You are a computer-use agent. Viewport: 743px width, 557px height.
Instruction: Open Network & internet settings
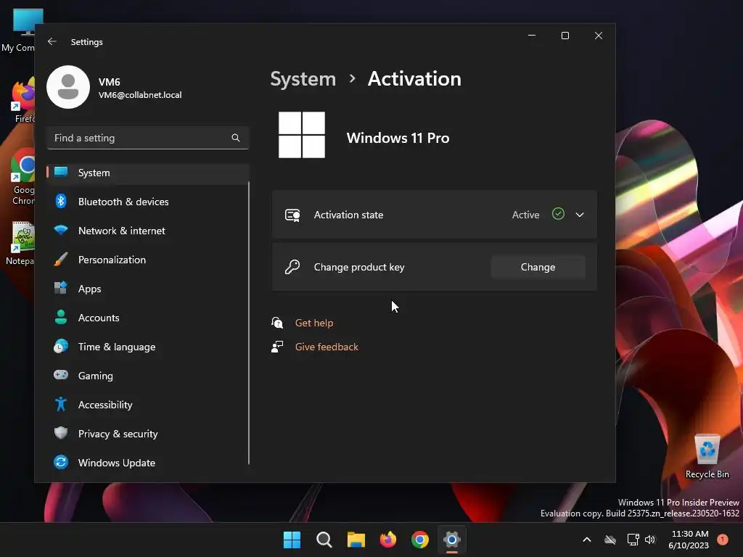pyautogui.click(x=148, y=231)
